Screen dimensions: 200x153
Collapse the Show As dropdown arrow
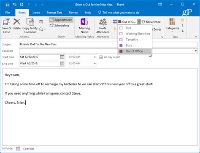tap(139, 22)
